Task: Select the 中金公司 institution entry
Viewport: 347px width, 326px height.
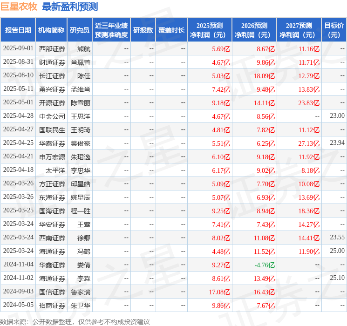Action: click(52, 116)
